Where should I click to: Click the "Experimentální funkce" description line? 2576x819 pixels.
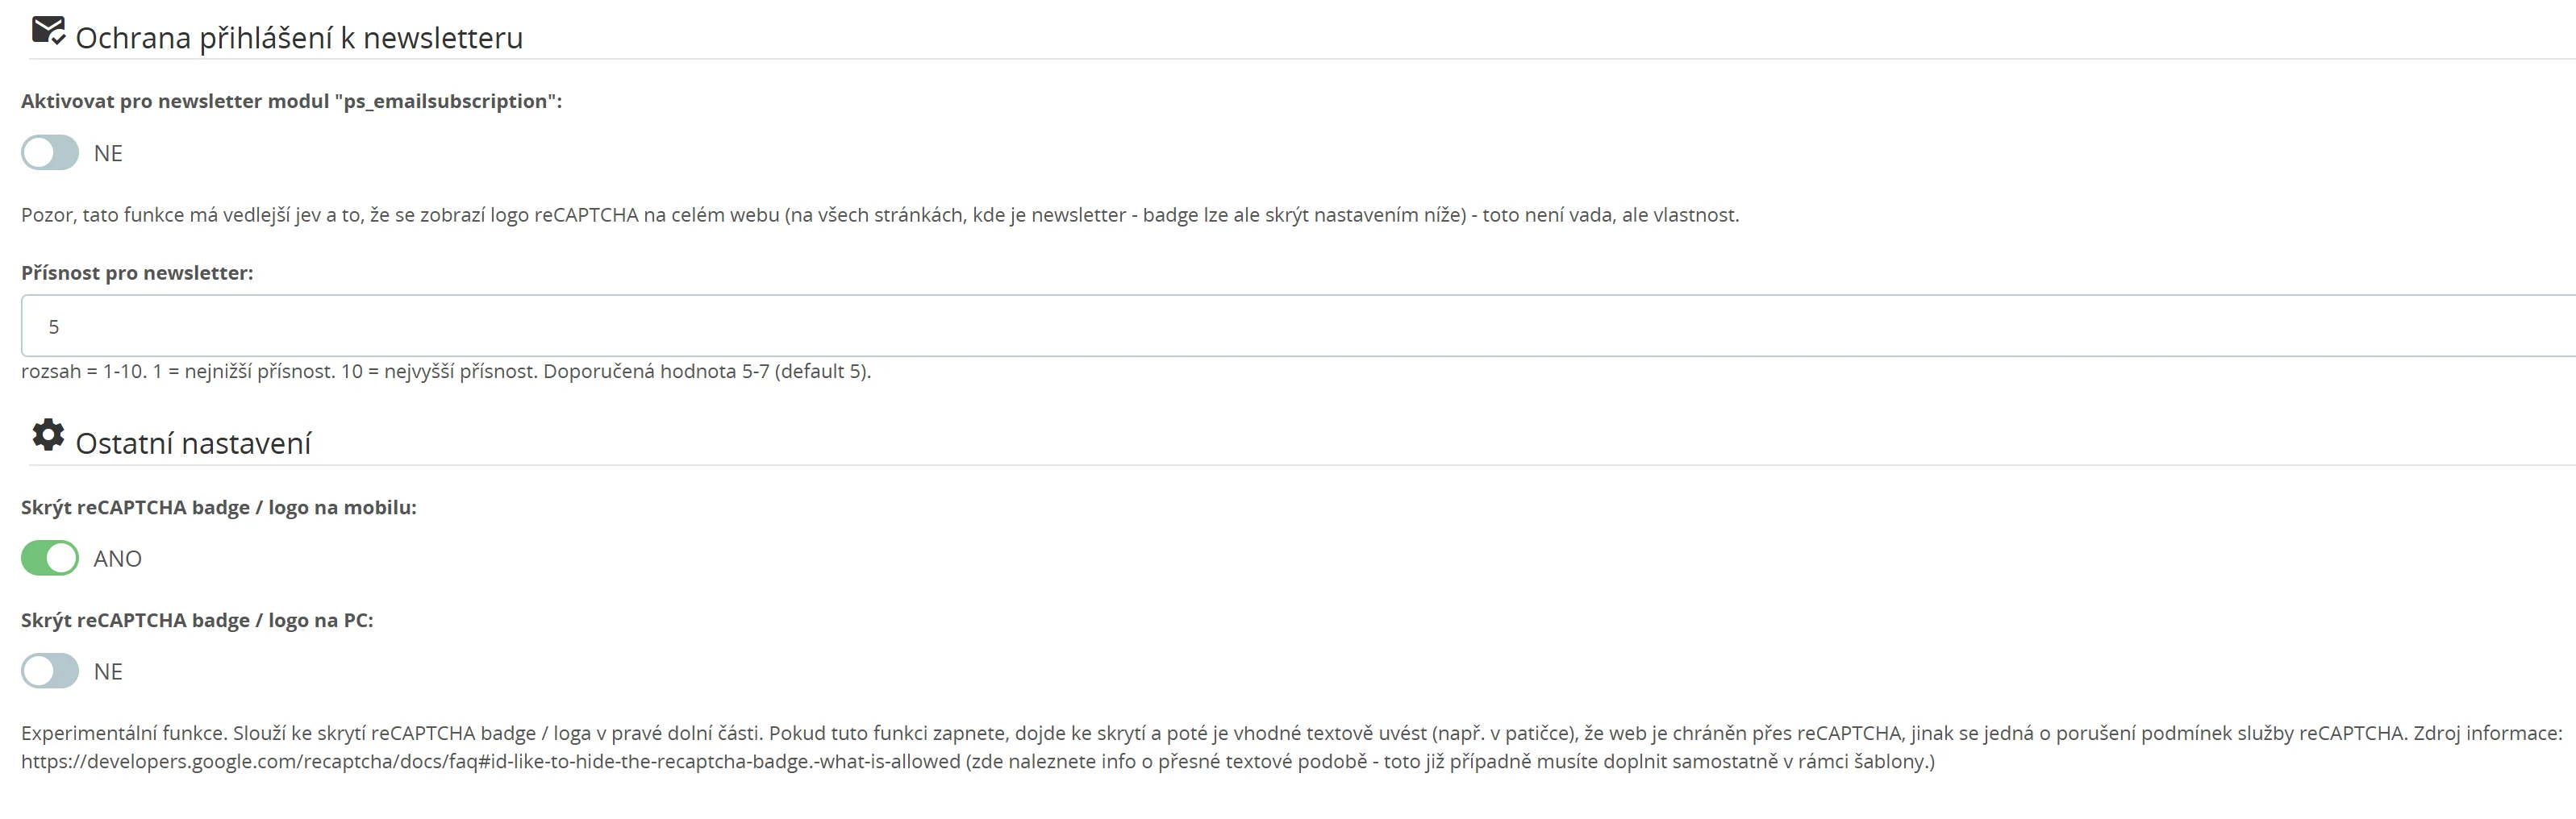pyautogui.click(x=1290, y=733)
